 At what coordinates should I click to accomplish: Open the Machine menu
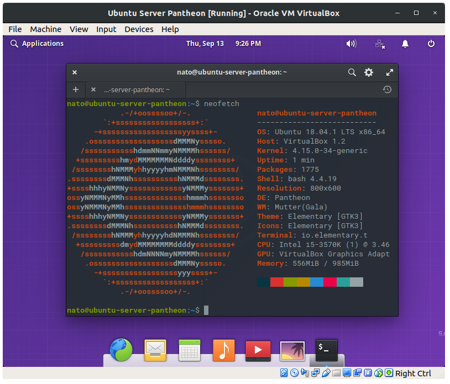(x=46, y=29)
